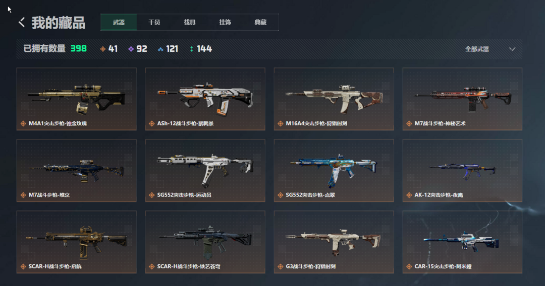Click rarity diamond icon on CAR-15 card
This screenshot has height=286, width=545.
pos(409,266)
